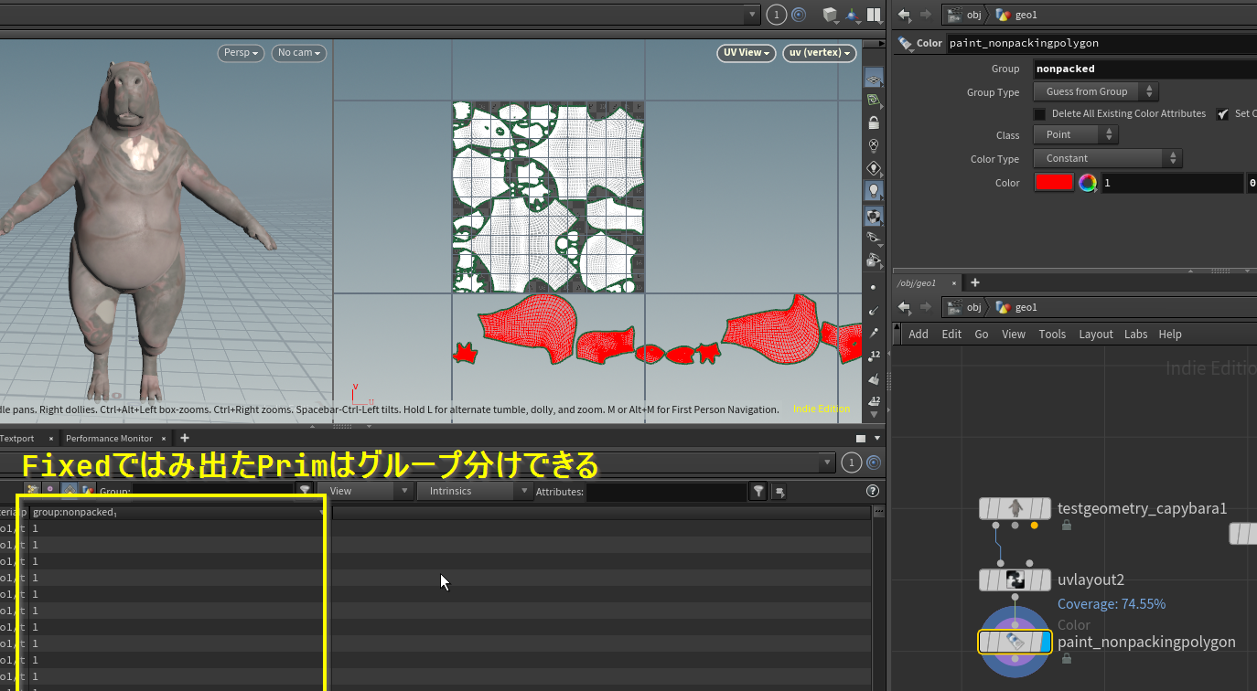This screenshot has width=1257, height=691.
Task: Click the uvlayout2 node icon
Action: click(1015, 579)
